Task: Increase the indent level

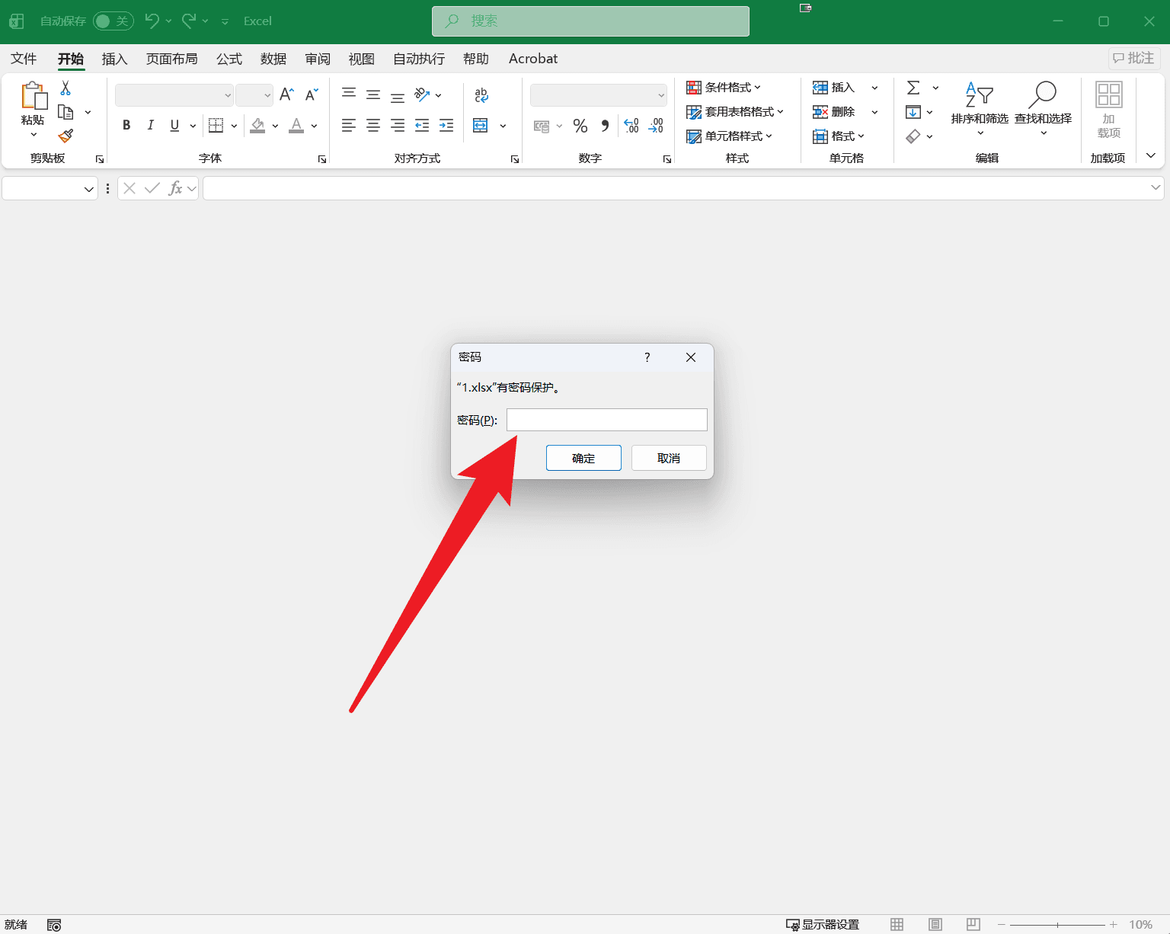Action: (x=446, y=126)
